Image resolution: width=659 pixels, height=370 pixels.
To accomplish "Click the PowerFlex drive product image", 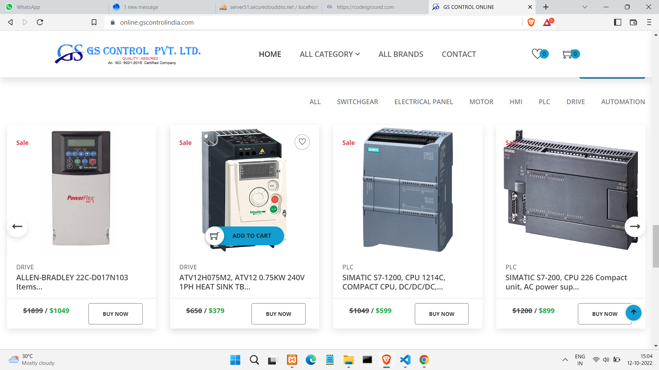I will (81, 188).
